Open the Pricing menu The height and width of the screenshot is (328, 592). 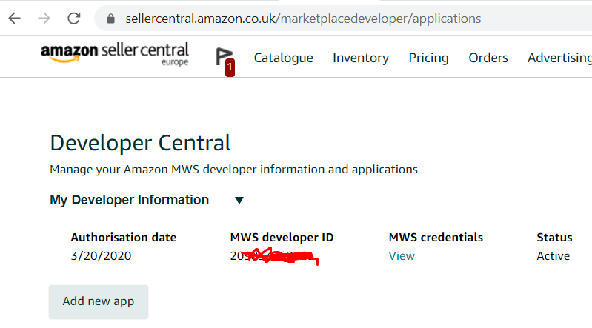(428, 58)
